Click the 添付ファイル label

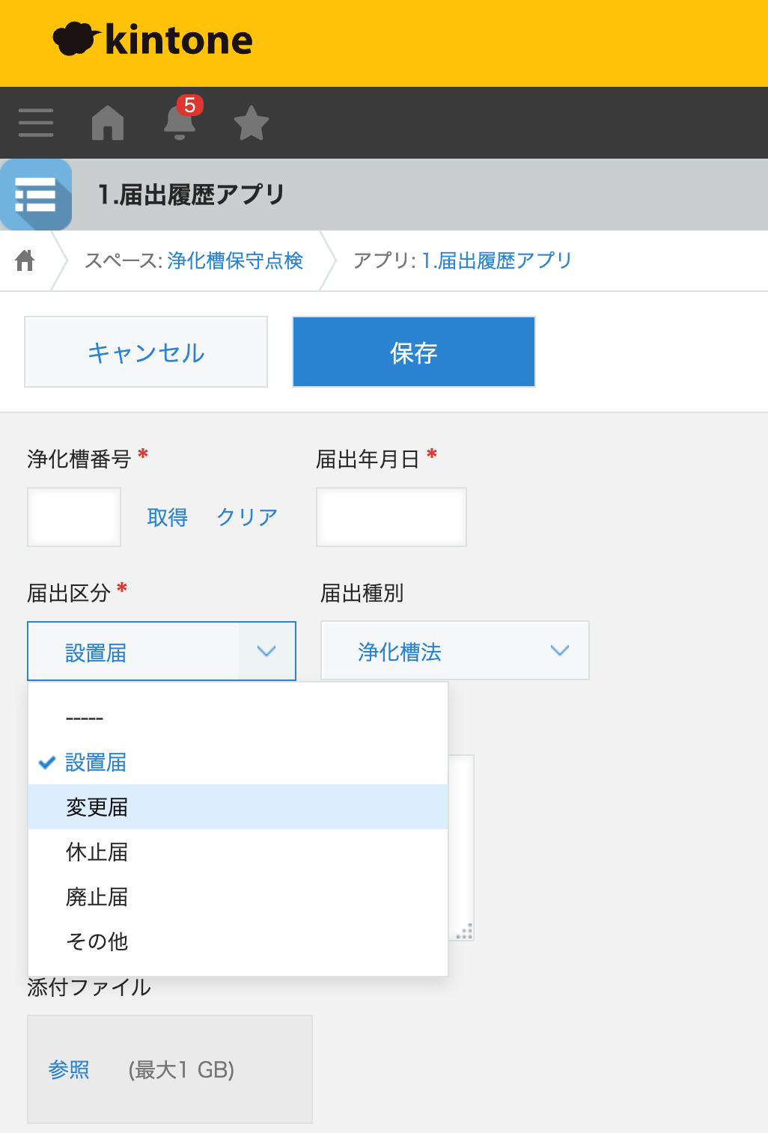(x=89, y=987)
